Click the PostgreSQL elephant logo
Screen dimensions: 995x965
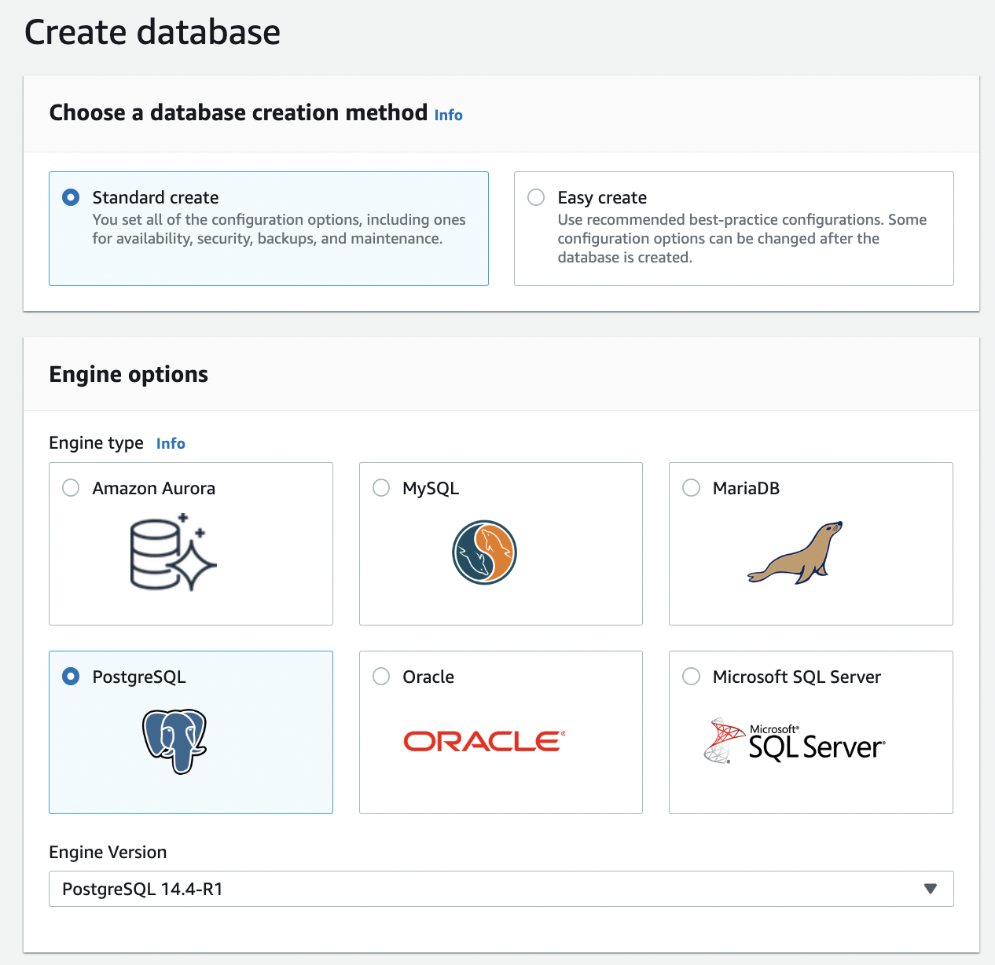tap(174, 741)
